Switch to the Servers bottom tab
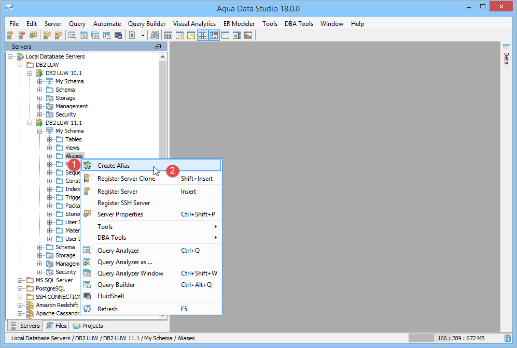Screen dimensions: 517x348 pyautogui.click(x=25, y=326)
